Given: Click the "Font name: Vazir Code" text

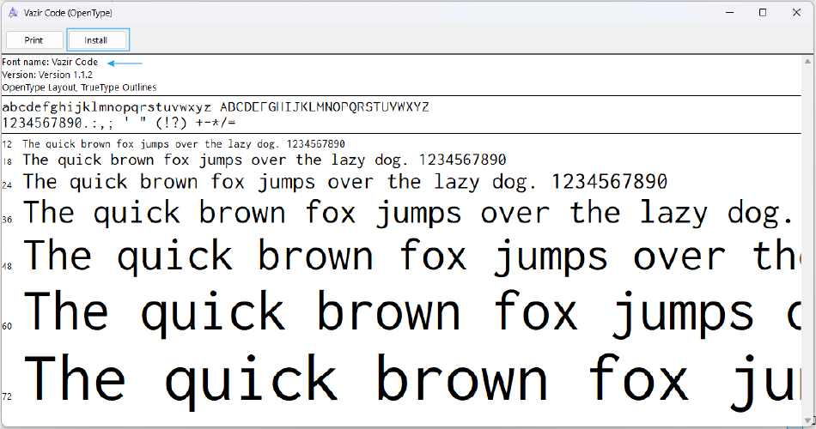Looking at the screenshot, I should (50, 63).
